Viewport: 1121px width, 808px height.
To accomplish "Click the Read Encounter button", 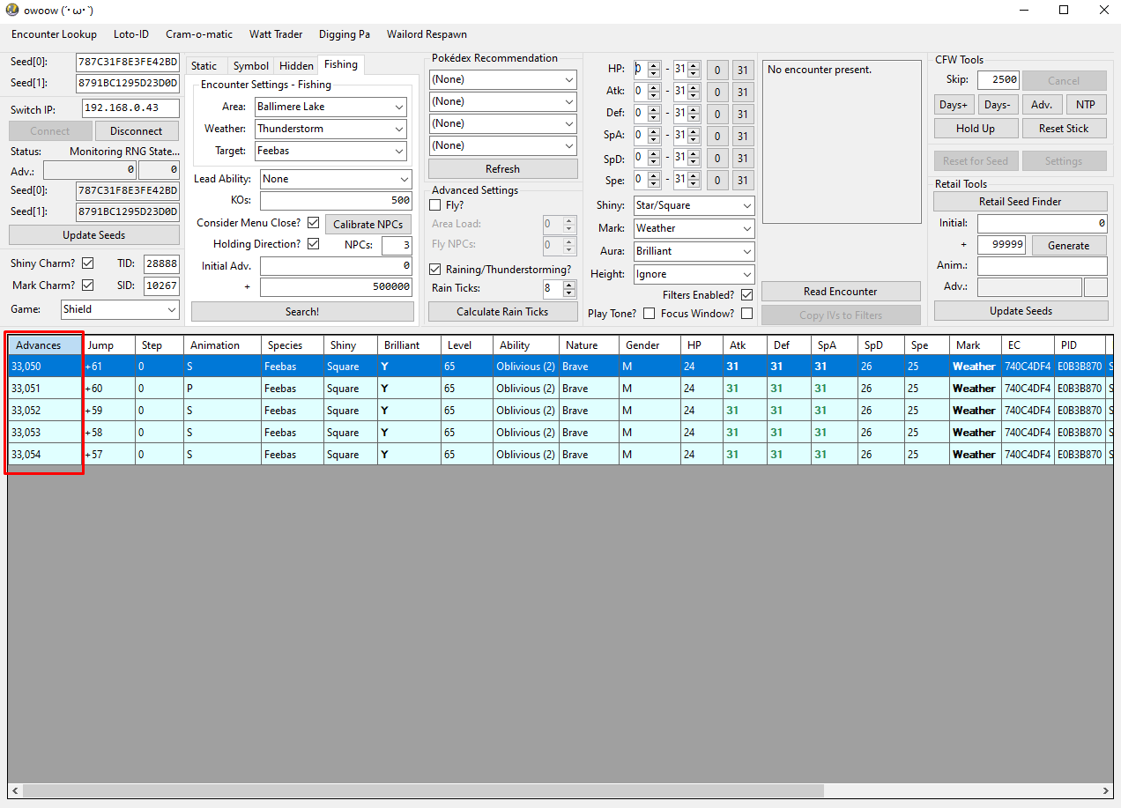I will click(x=841, y=292).
